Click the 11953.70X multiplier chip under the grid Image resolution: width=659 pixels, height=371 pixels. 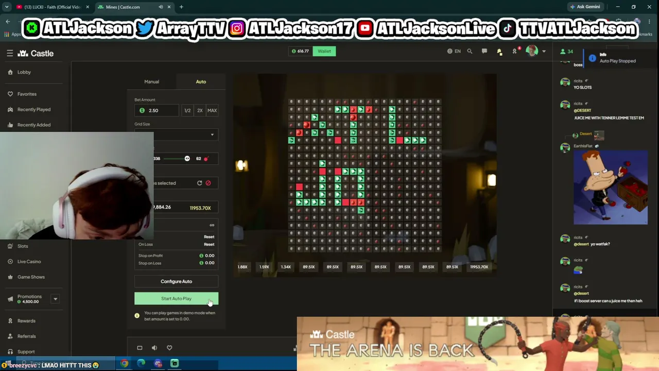[x=479, y=267]
